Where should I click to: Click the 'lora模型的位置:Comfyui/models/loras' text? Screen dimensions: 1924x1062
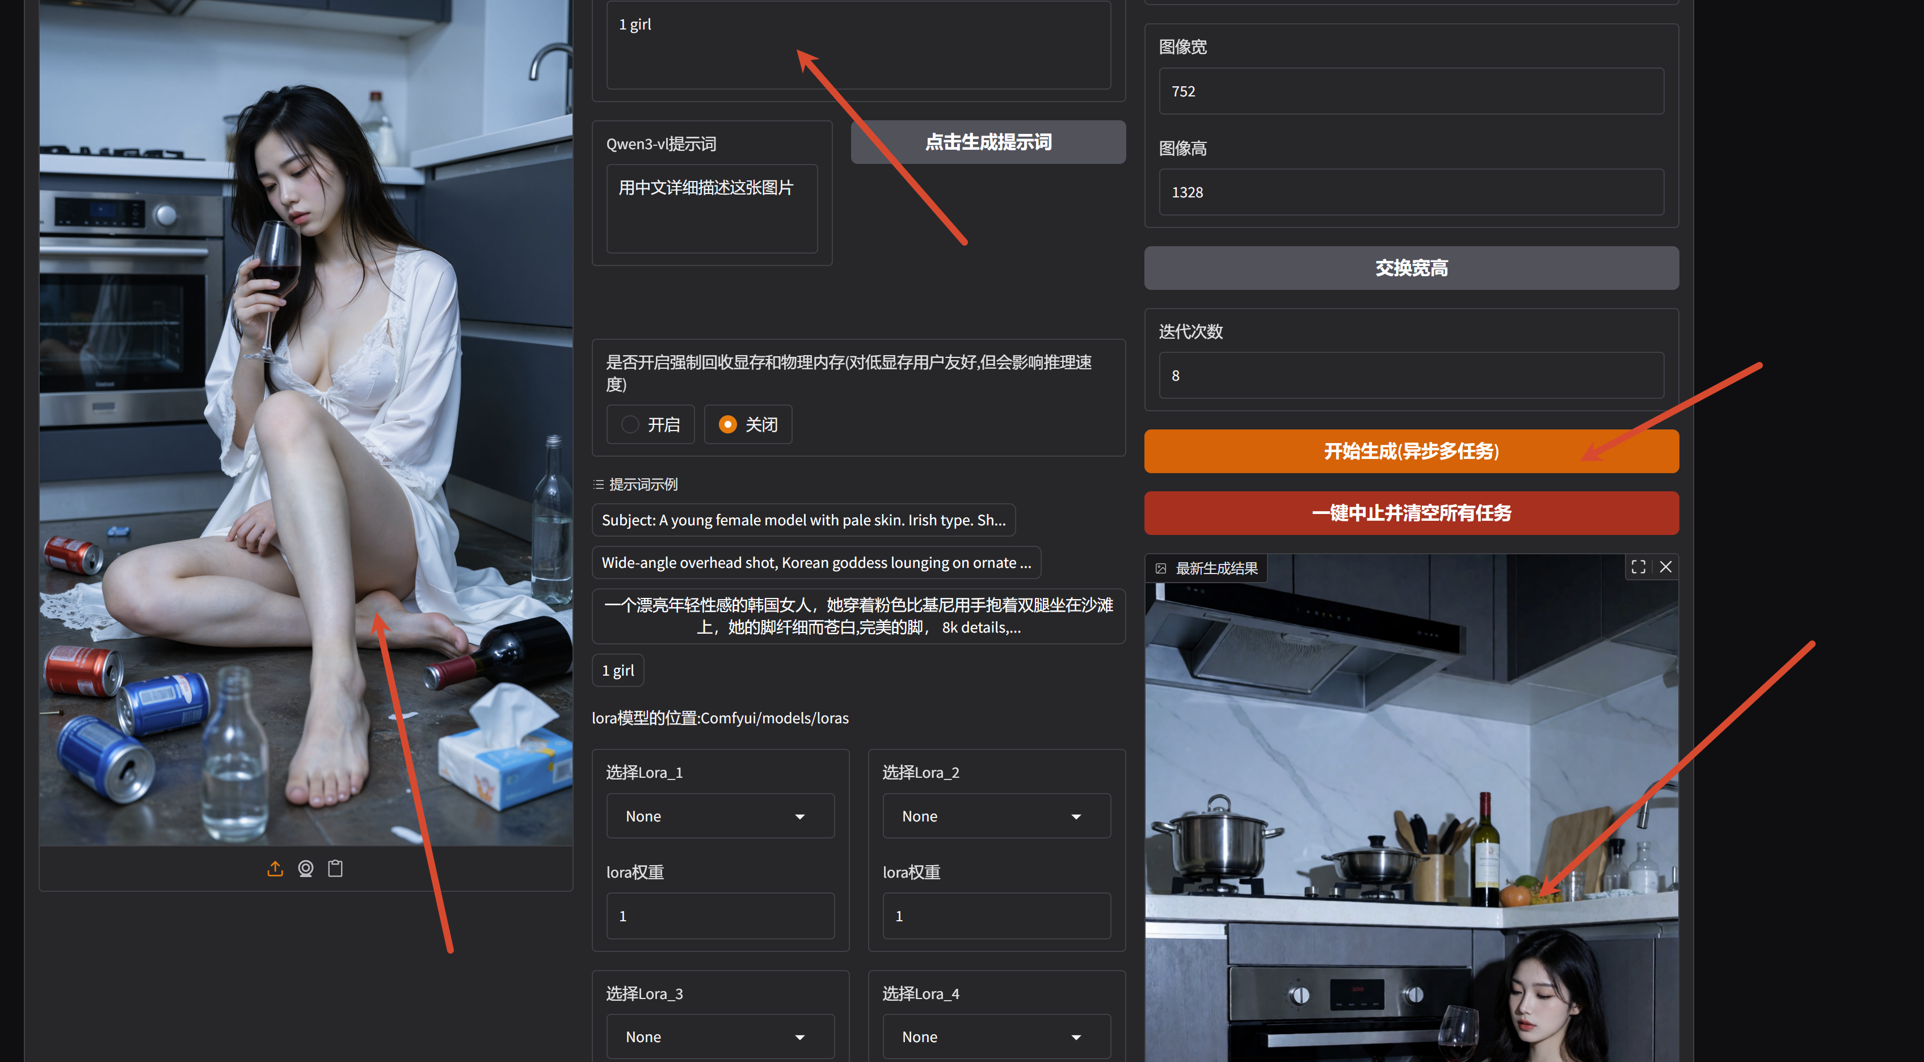point(720,718)
